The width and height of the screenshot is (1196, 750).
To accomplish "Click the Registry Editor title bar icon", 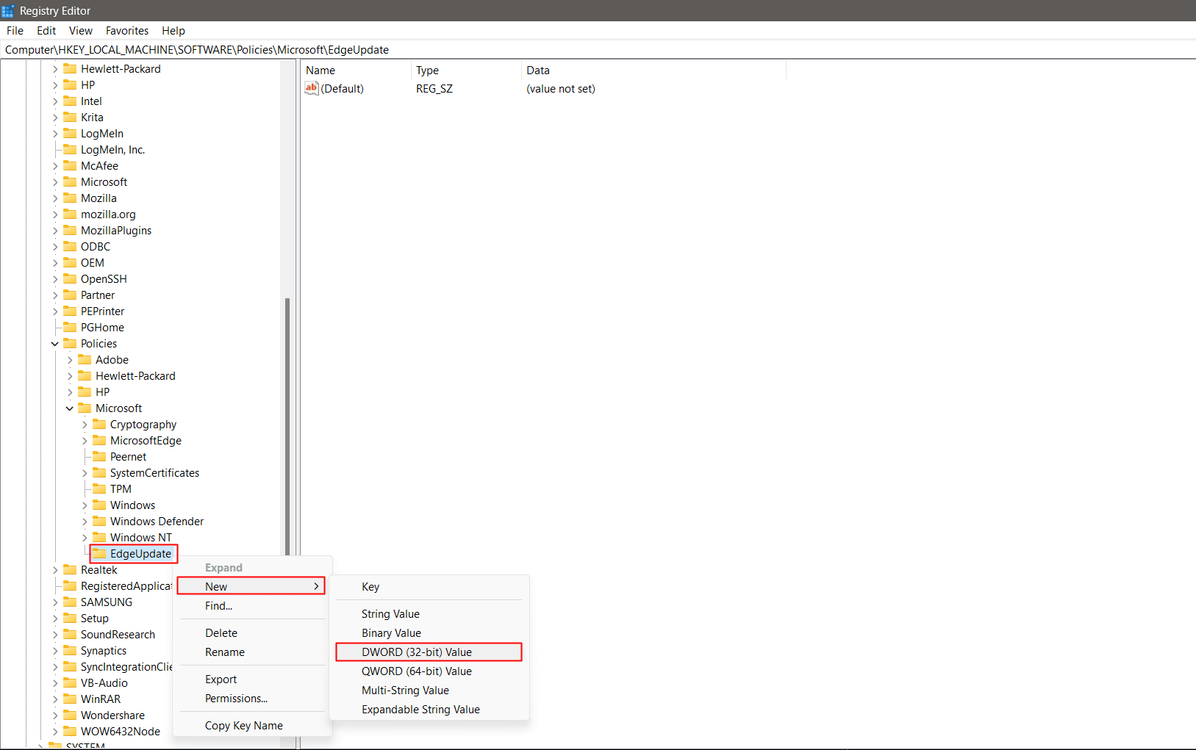I will click(x=8, y=10).
